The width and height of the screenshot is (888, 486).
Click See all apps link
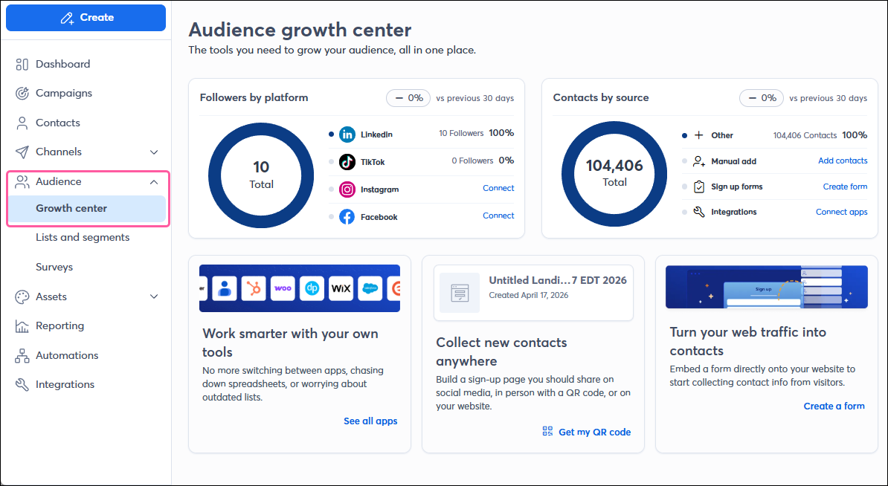click(x=370, y=421)
